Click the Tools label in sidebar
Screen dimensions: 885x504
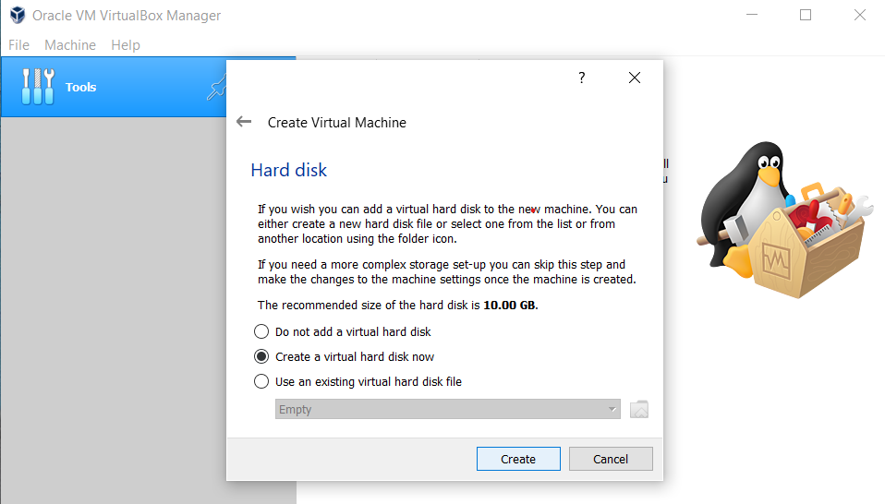click(x=80, y=88)
